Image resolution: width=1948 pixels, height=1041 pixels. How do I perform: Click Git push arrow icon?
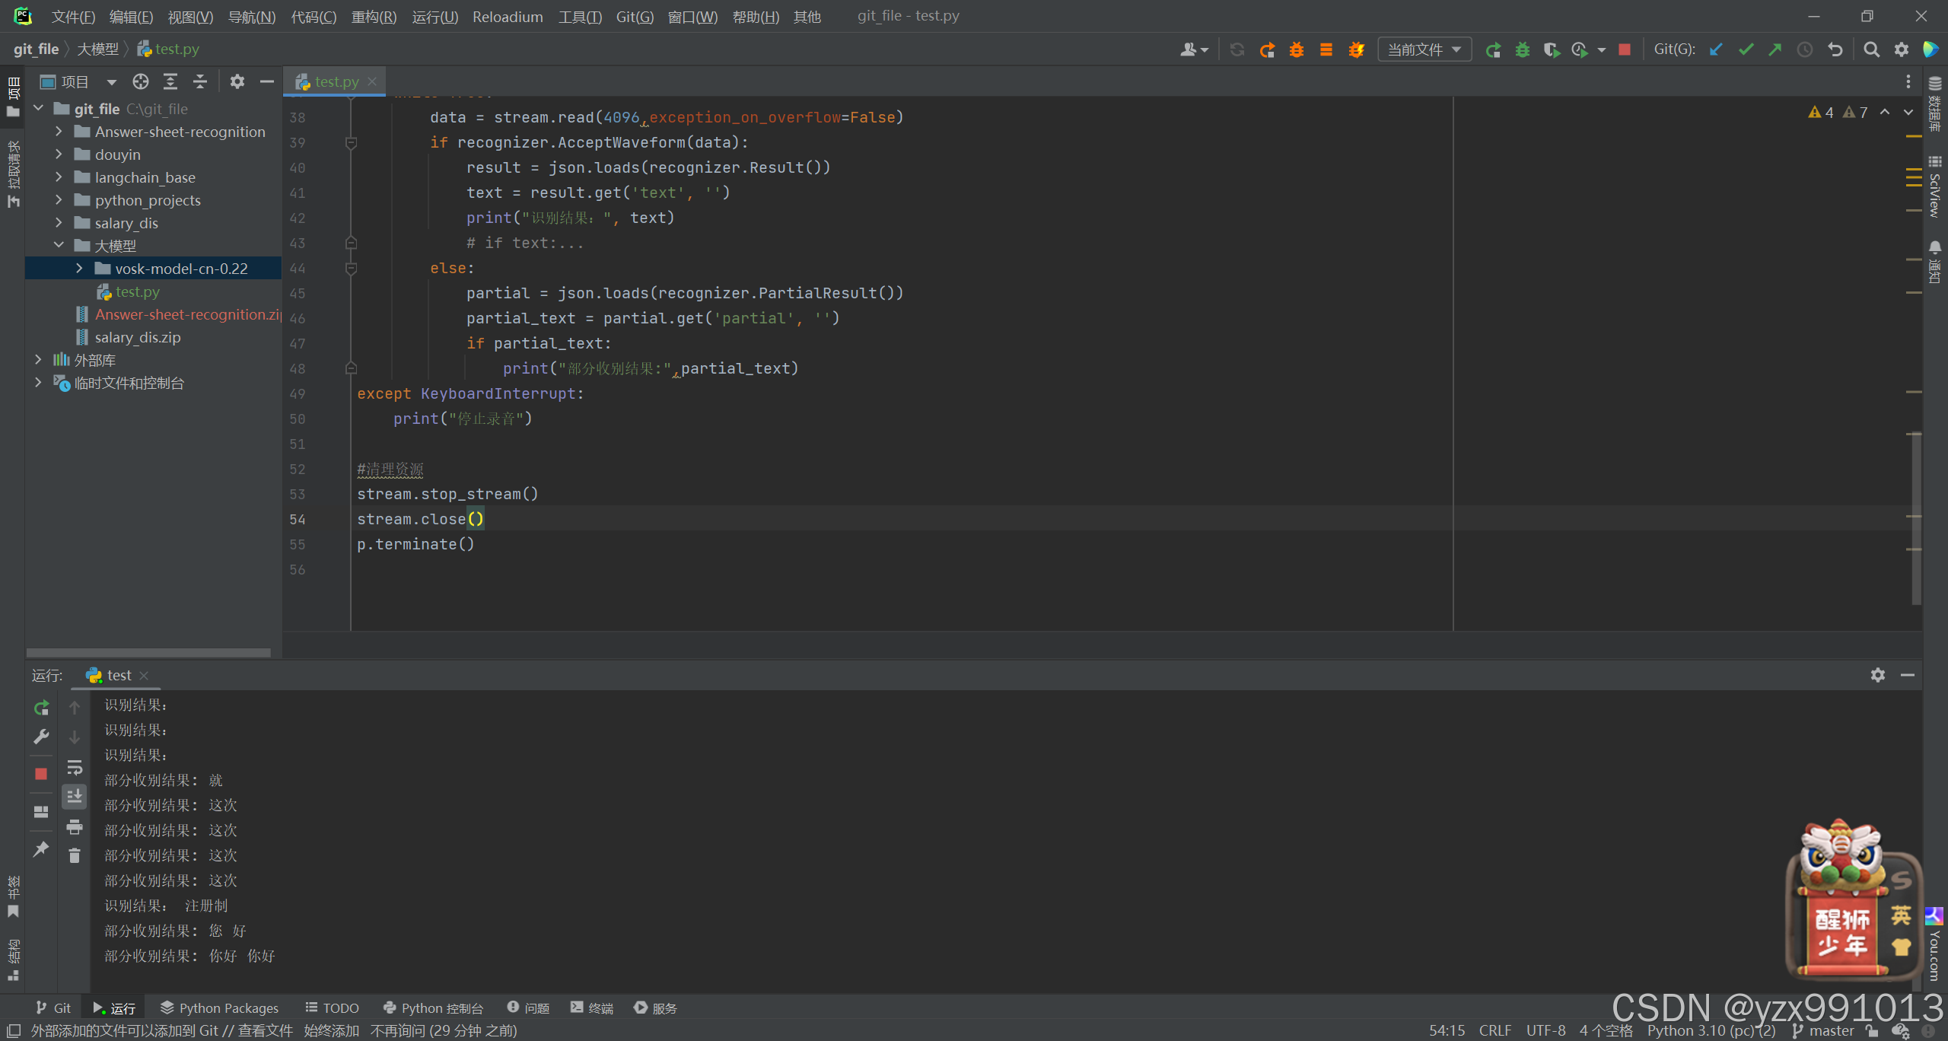point(1775,49)
